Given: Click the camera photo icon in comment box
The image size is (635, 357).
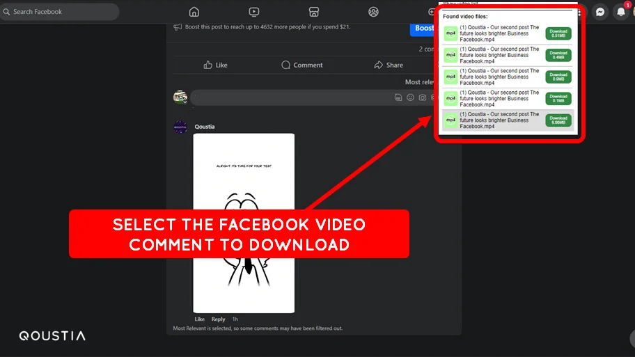Looking at the screenshot, I should coord(423,97).
